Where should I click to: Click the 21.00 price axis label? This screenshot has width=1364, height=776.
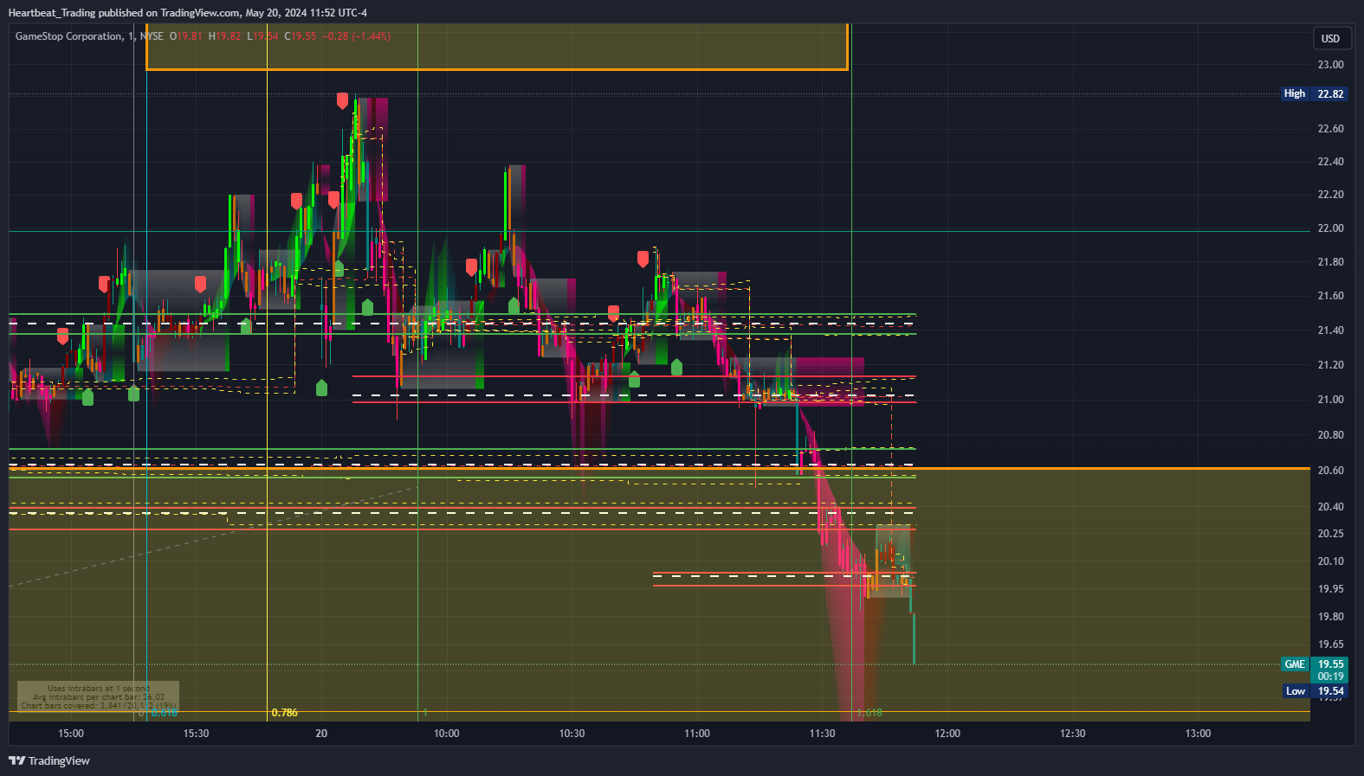pyautogui.click(x=1330, y=400)
